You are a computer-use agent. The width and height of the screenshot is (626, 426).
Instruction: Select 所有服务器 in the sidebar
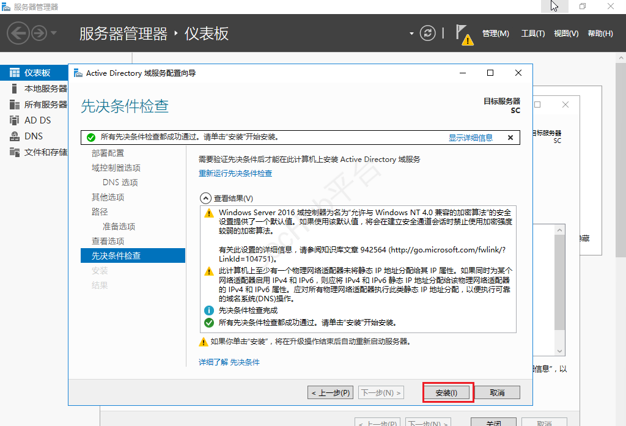point(40,105)
